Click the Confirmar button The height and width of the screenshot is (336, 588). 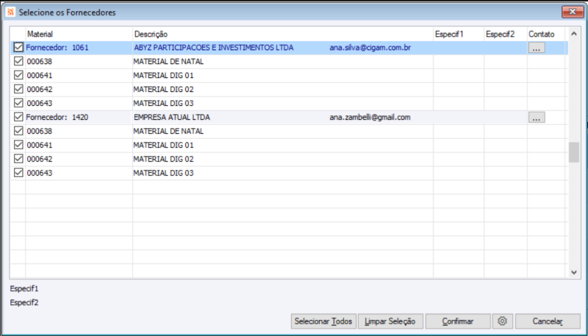pos(458,321)
